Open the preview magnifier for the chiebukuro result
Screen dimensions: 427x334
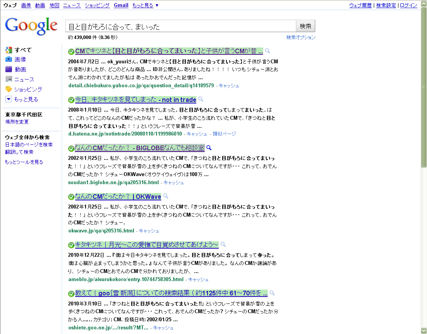point(267,51)
